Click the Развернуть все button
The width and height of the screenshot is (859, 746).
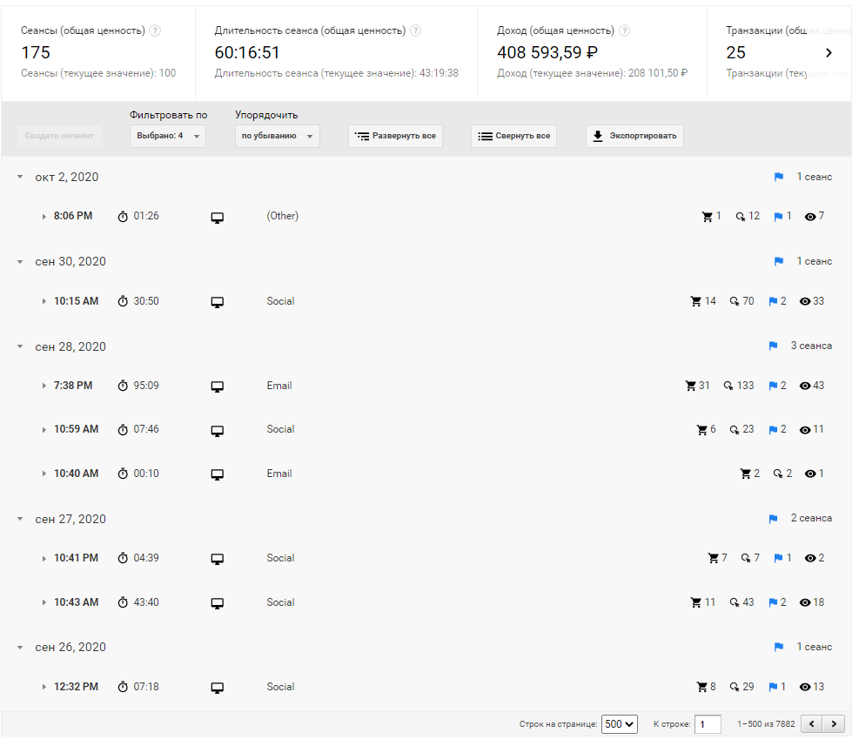point(395,137)
